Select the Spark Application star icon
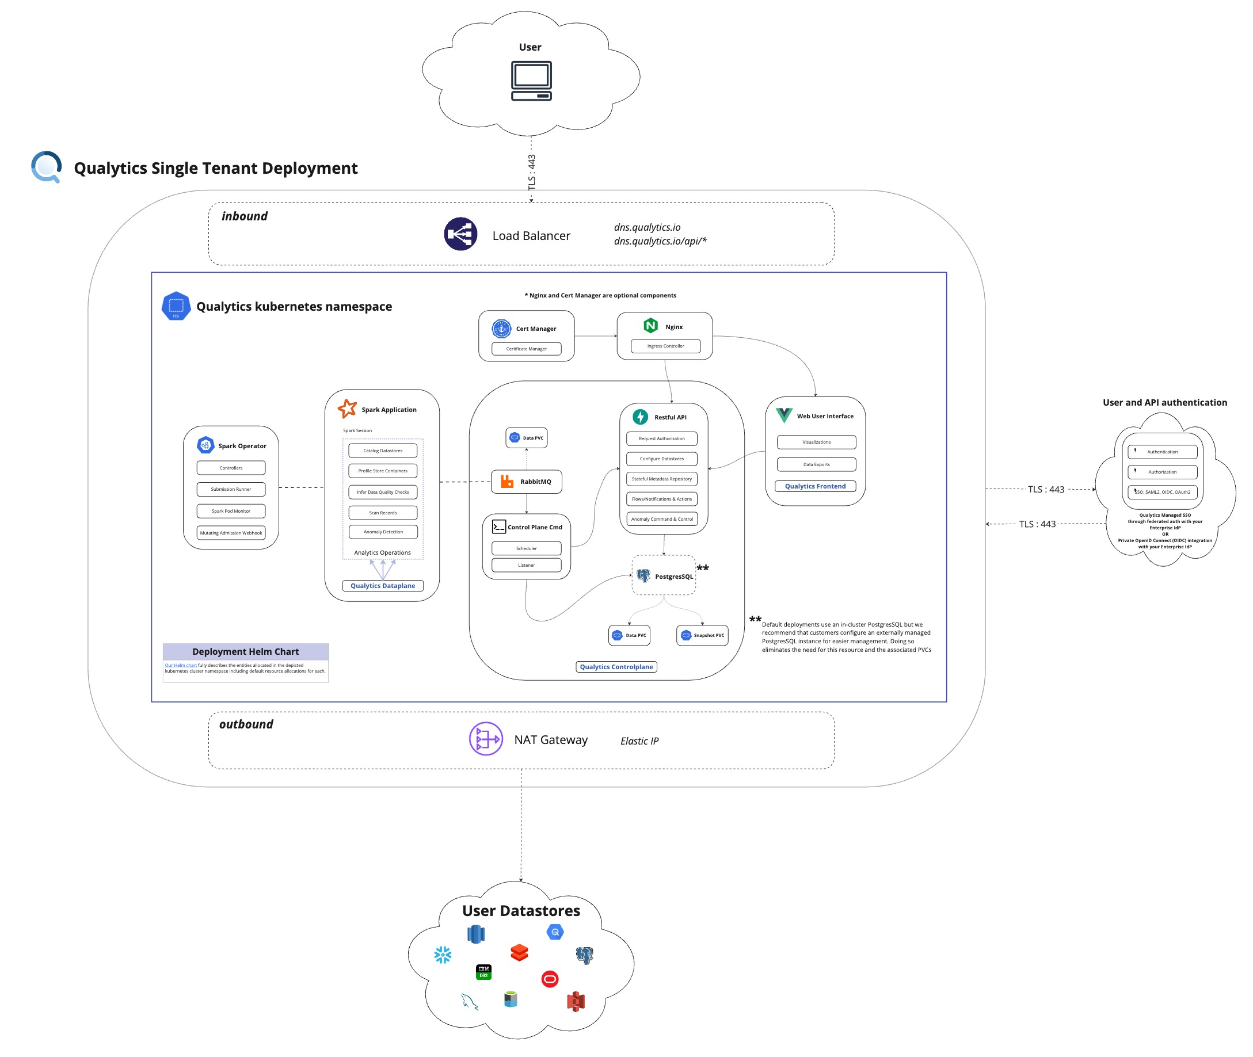The height and width of the screenshot is (1057, 1253). 347,409
